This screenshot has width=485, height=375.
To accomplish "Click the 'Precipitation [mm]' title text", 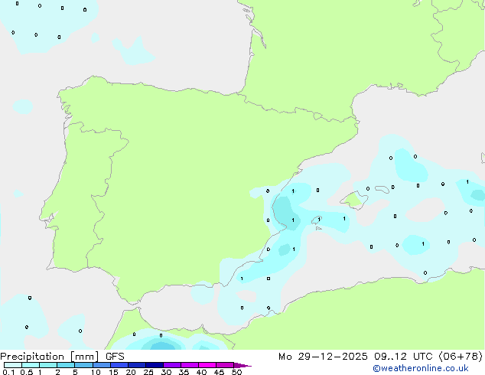I will coord(50,357).
